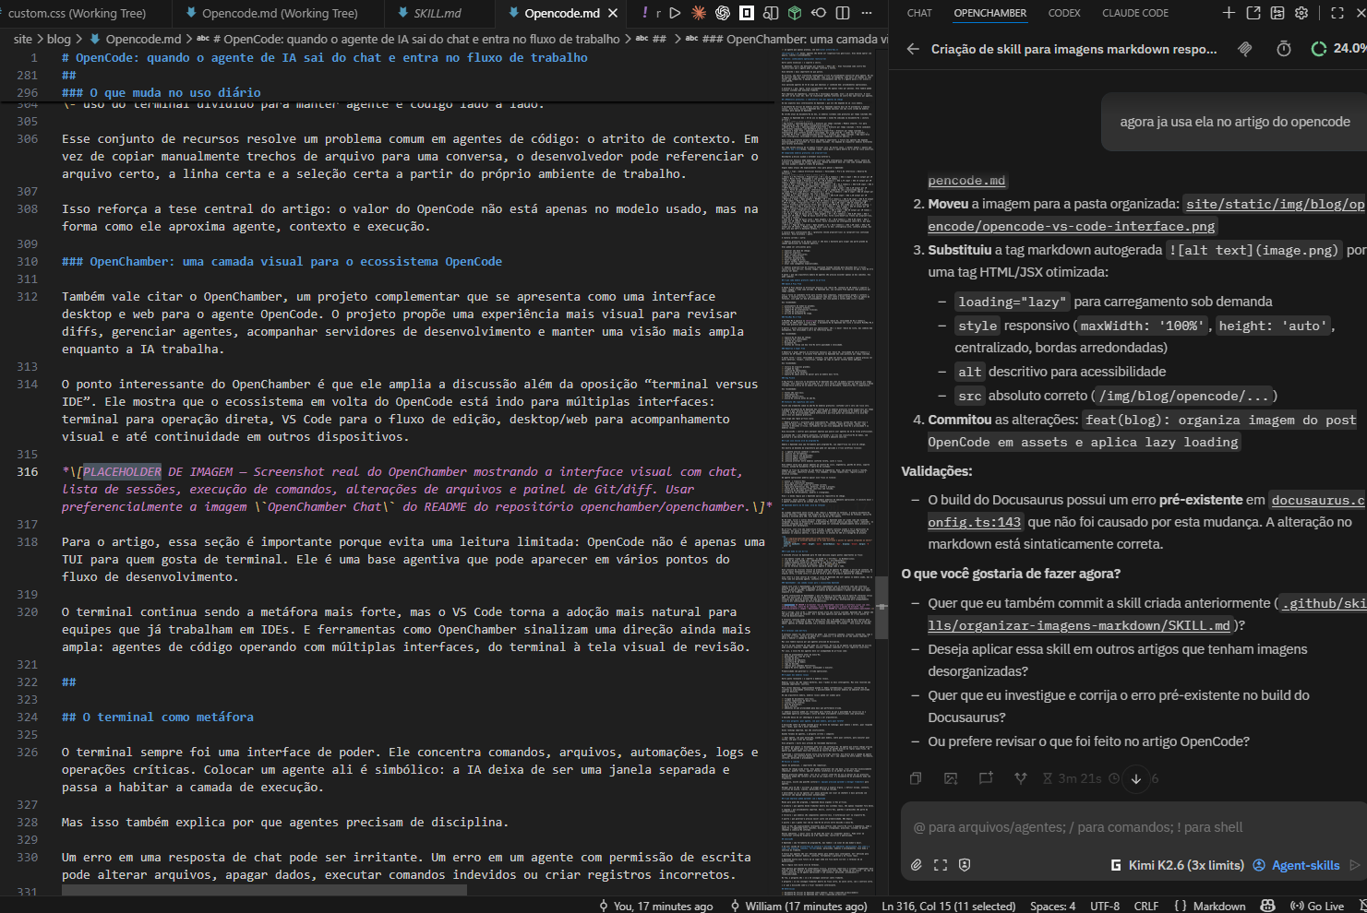Viewport: 1367px width, 913px height.
Task: Start the Go Live server
Action: [x=1318, y=906]
